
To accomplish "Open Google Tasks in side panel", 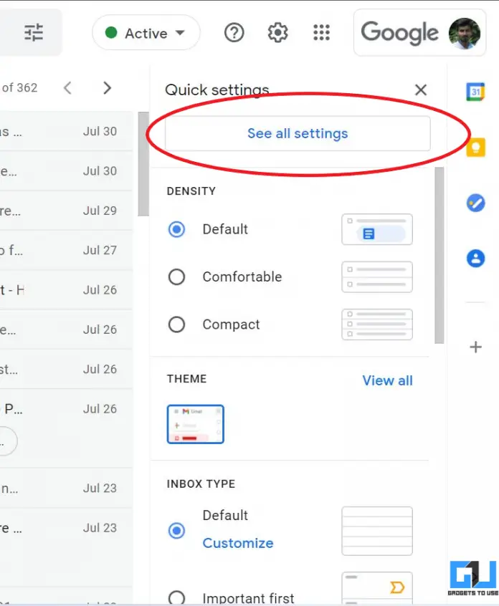I will click(475, 203).
